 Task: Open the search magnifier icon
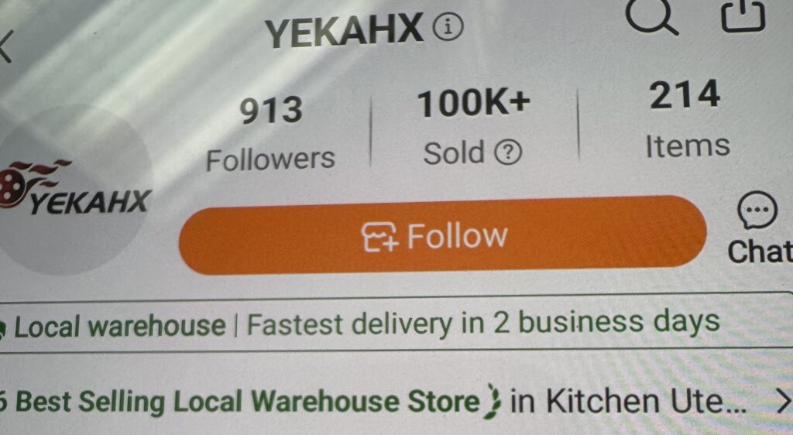pyautogui.click(x=651, y=15)
